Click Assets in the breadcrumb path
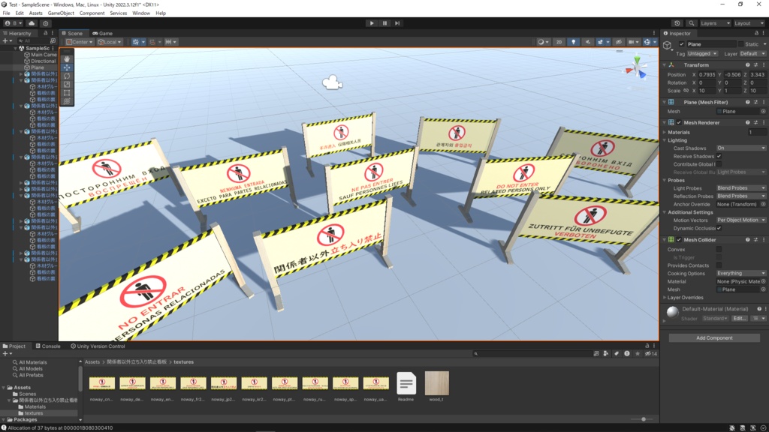The image size is (769, 432). coord(92,362)
